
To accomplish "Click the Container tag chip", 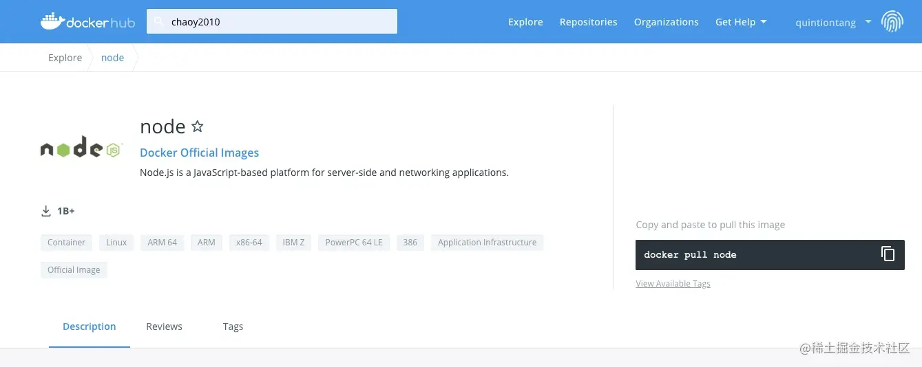I will 67,243.
